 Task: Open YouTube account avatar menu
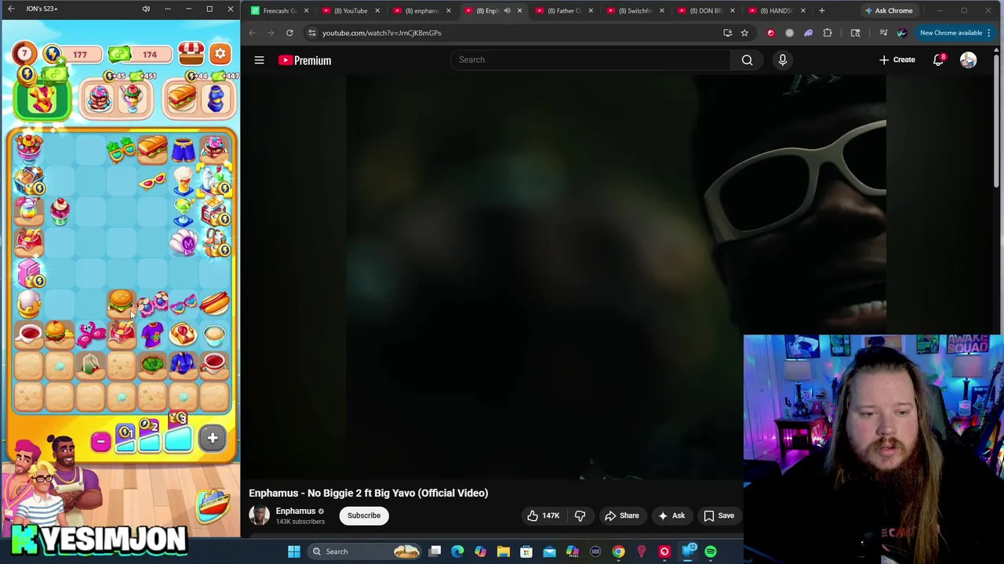pyautogui.click(x=968, y=60)
